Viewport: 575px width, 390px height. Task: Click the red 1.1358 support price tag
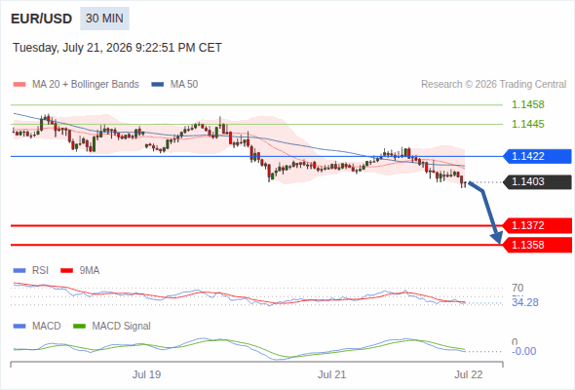pos(537,245)
